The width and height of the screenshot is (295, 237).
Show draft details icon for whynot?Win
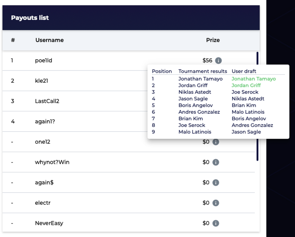coord(216,162)
